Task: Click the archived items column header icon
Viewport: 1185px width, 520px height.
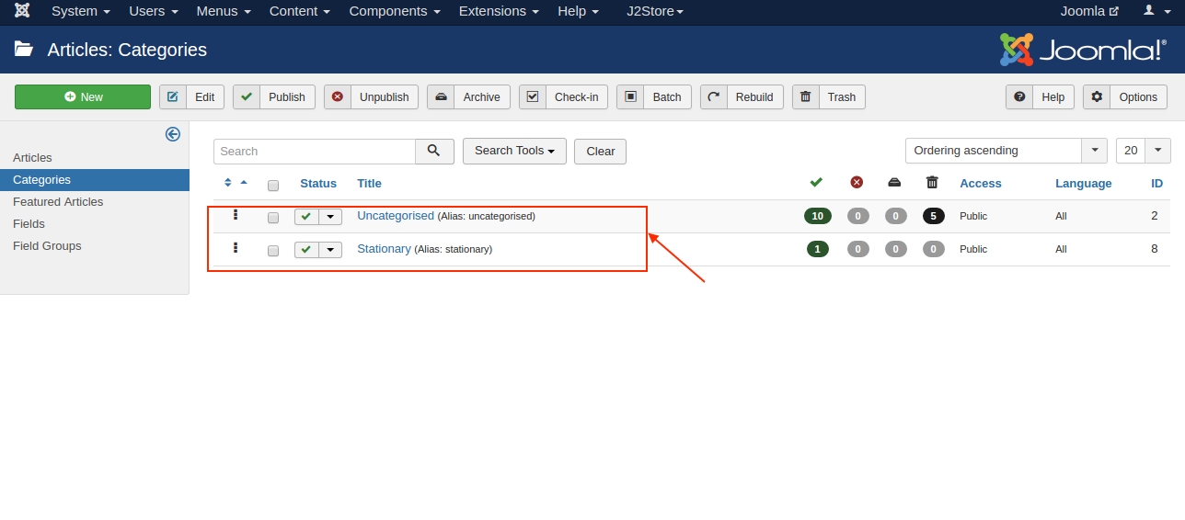Action: pyautogui.click(x=894, y=183)
